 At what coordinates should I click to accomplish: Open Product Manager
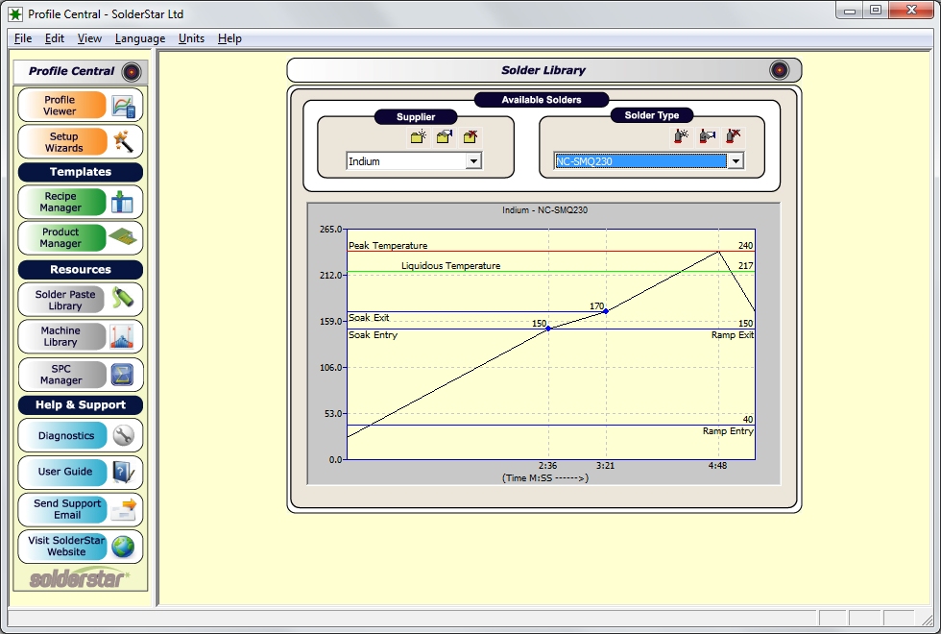pos(81,238)
